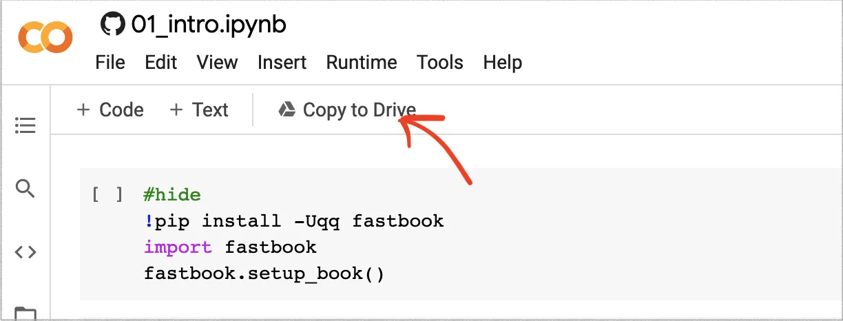Image resolution: width=843 pixels, height=321 pixels.
Task: Open the Files folder panel
Action: click(x=25, y=313)
